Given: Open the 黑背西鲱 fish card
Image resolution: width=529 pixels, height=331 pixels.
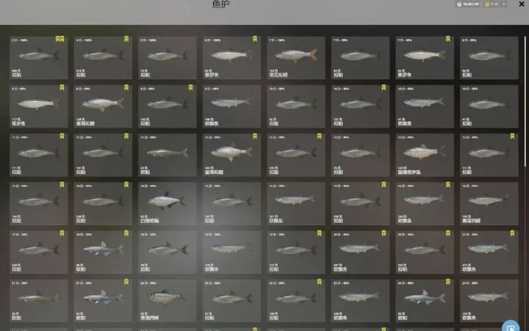Looking at the screenshot, I should pyautogui.click(x=489, y=204).
